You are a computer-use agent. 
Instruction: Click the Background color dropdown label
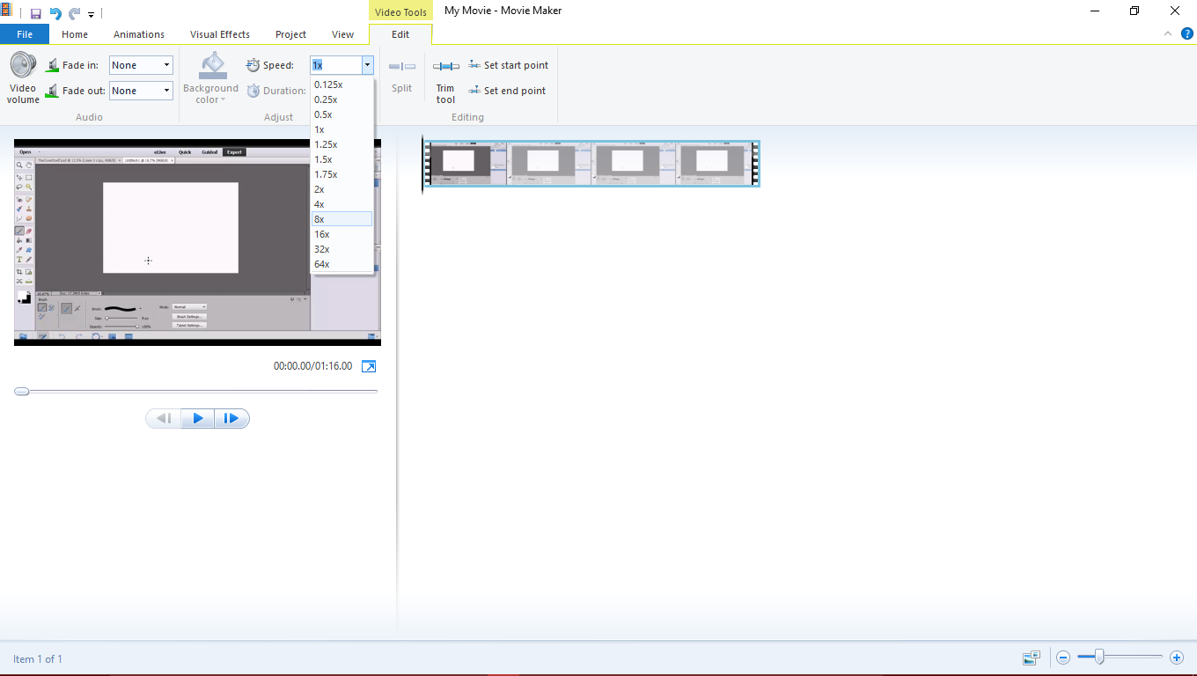coord(210,94)
